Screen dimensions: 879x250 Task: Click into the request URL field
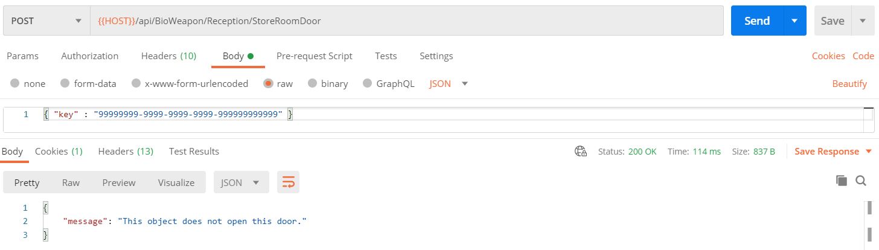407,21
